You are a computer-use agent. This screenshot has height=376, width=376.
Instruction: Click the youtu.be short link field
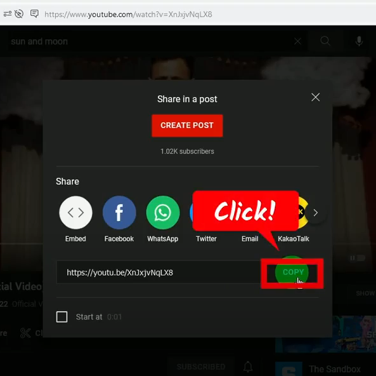tap(159, 272)
